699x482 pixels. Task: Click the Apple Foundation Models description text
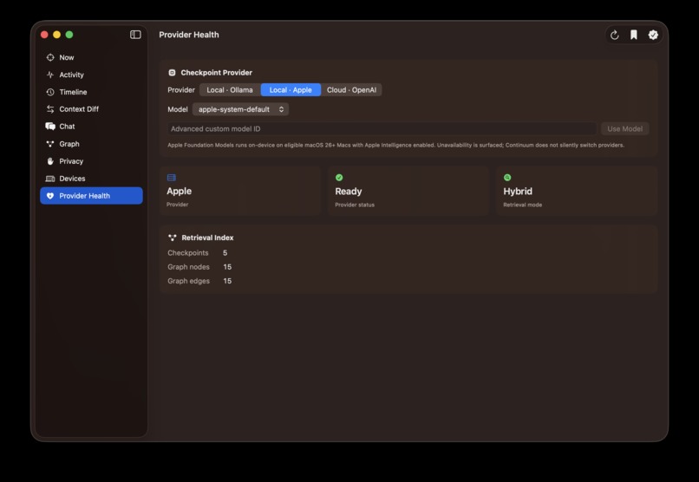[x=395, y=146]
